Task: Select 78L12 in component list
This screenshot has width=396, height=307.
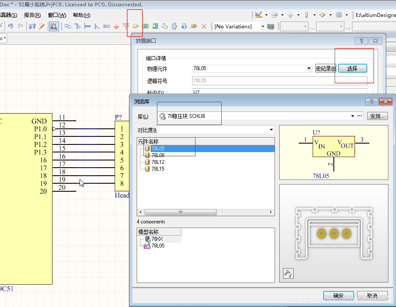Action: click(158, 162)
